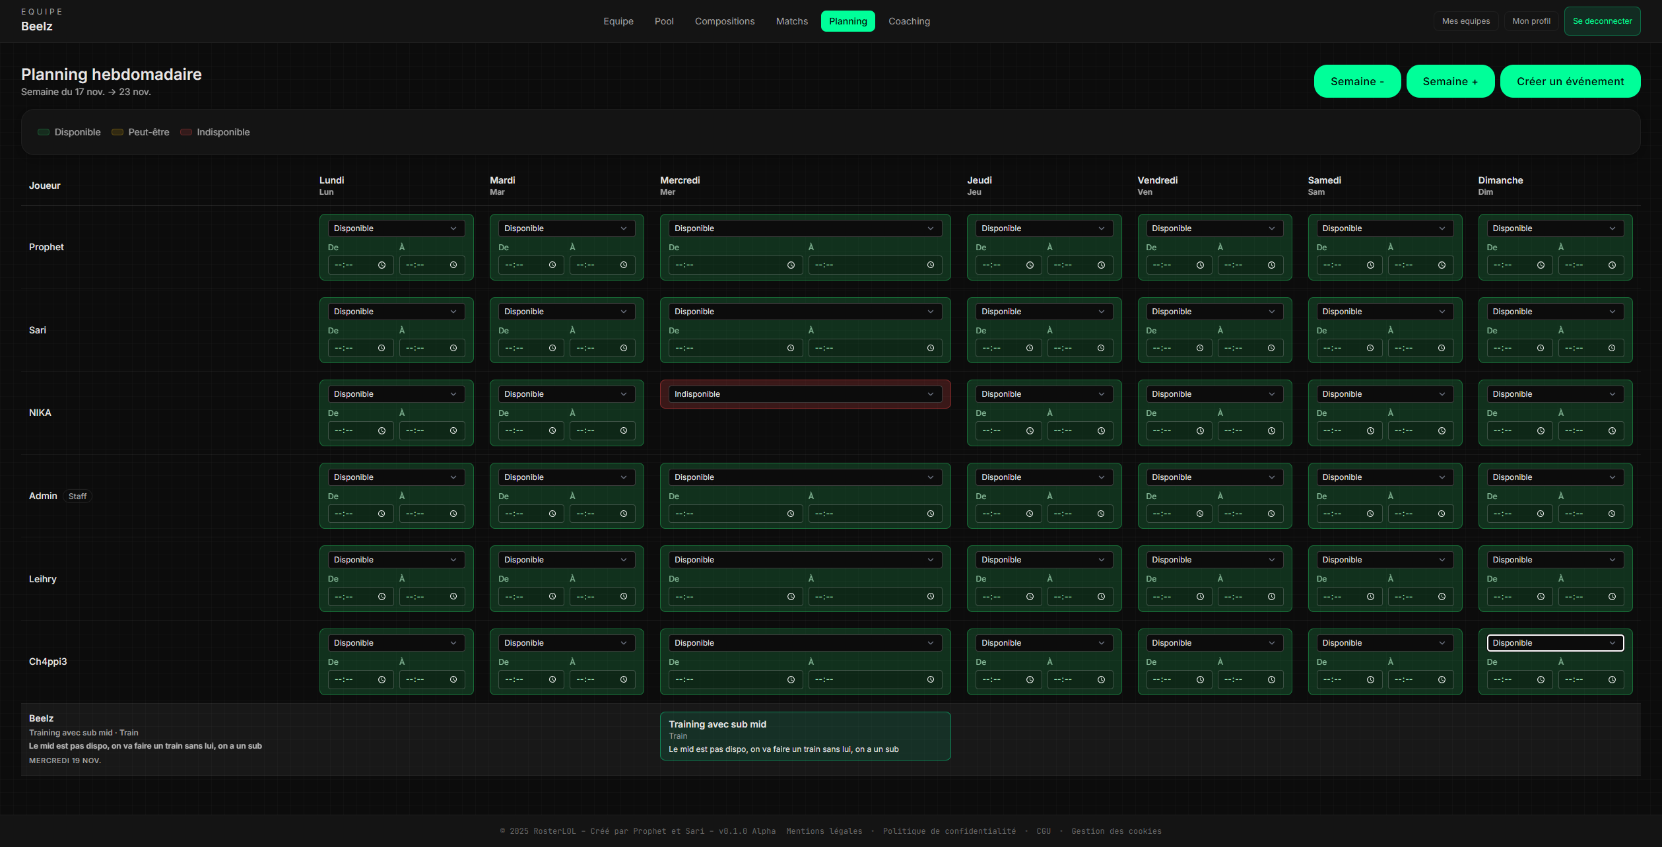Open NIKA's Mercredi Indisponible dropdown
The image size is (1662, 847).
coord(805,394)
